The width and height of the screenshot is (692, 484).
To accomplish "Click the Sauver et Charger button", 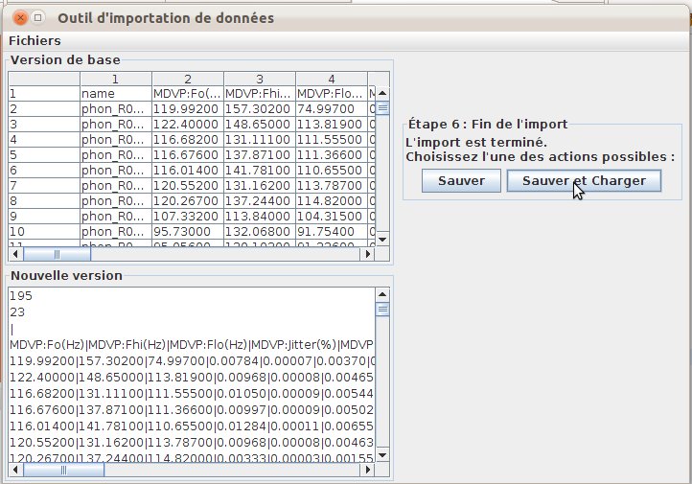I will tap(584, 181).
